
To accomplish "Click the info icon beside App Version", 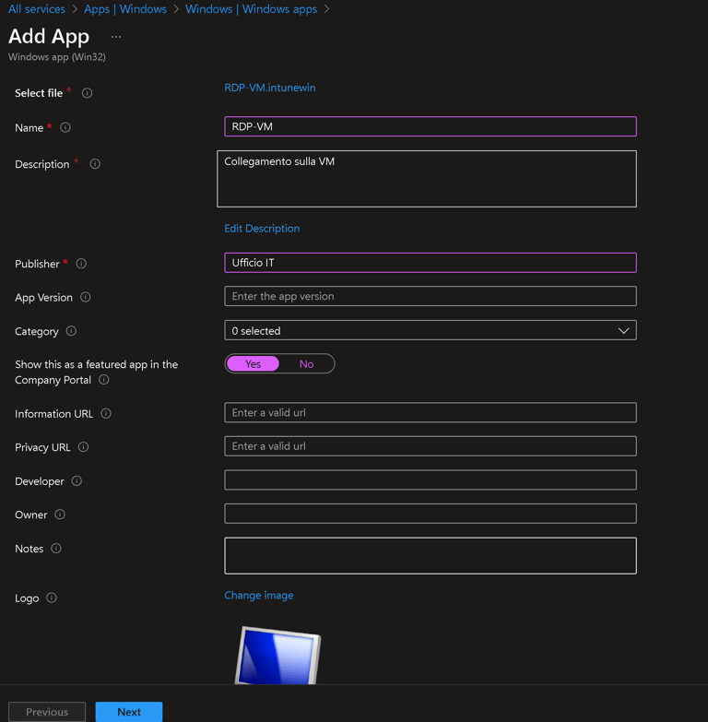I will pyautogui.click(x=85, y=297).
